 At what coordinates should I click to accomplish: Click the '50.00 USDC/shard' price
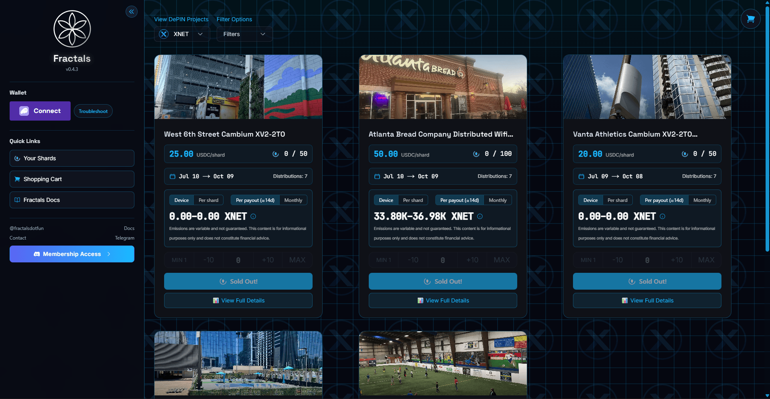401,154
